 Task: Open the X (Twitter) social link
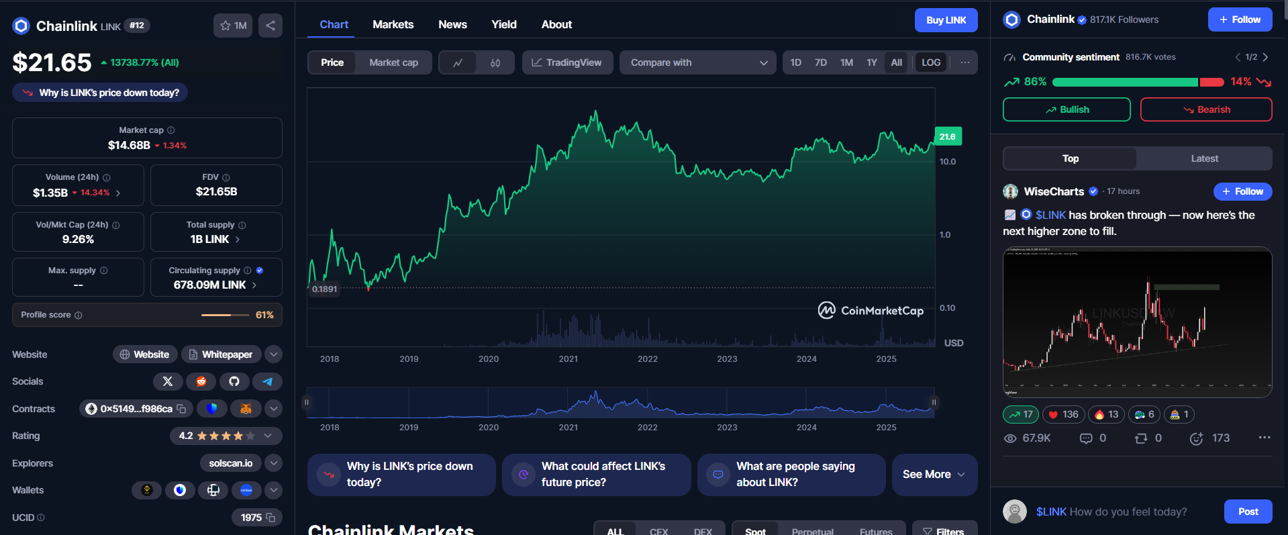click(168, 381)
